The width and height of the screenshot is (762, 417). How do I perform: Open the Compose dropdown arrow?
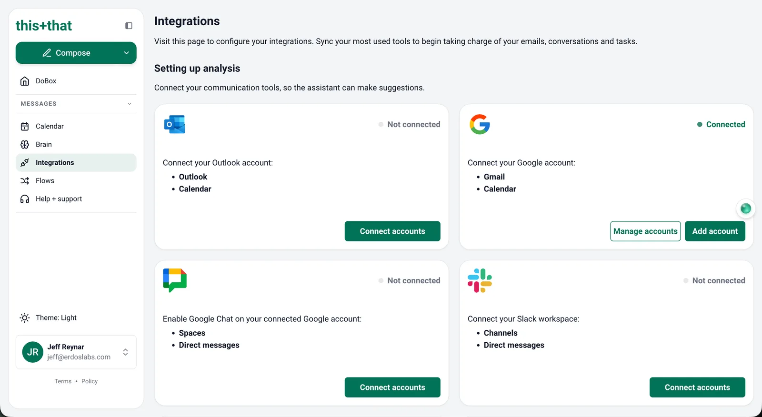pyautogui.click(x=127, y=53)
